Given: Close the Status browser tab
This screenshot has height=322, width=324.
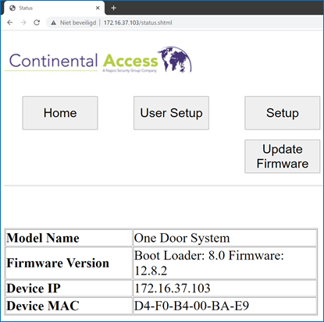Looking at the screenshot, I should (98, 8).
